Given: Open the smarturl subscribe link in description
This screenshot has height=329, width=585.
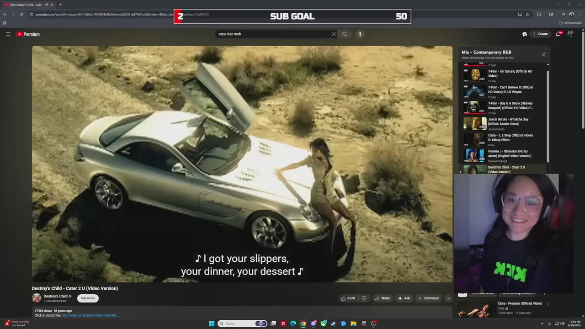Looking at the screenshot, I should pos(90,315).
